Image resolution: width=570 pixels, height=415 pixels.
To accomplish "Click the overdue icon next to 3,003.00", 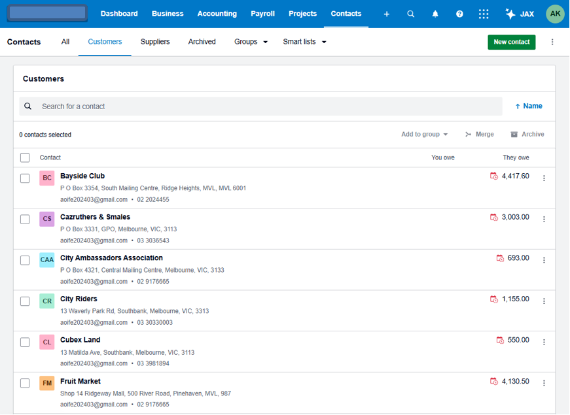I will [x=493, y=217].
